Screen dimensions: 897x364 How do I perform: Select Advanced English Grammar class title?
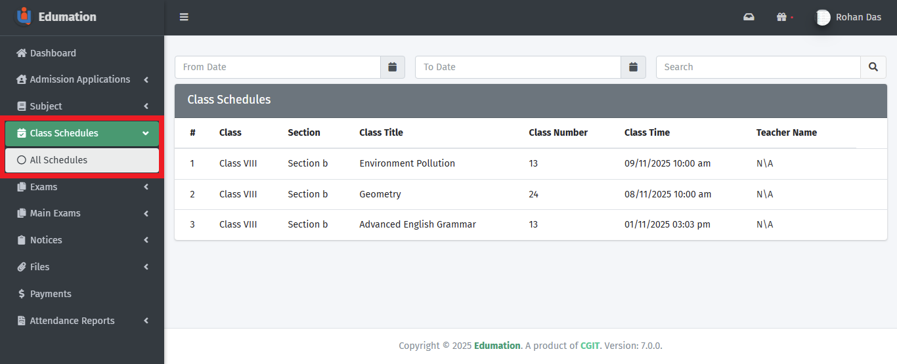click(418, 224)
